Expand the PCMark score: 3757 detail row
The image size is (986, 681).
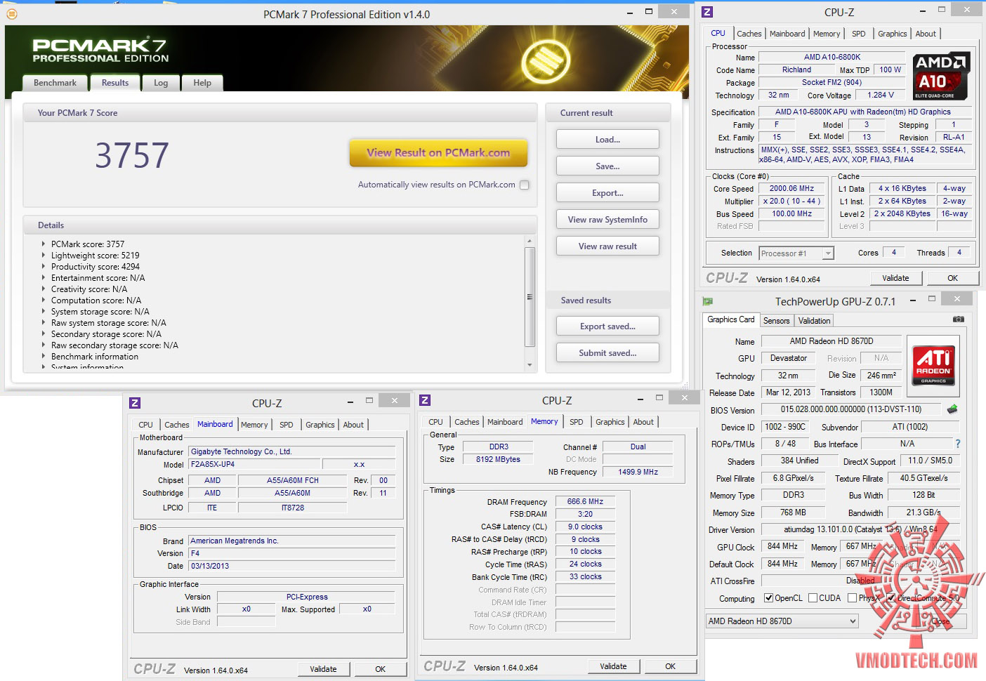(x=43, y=244)
